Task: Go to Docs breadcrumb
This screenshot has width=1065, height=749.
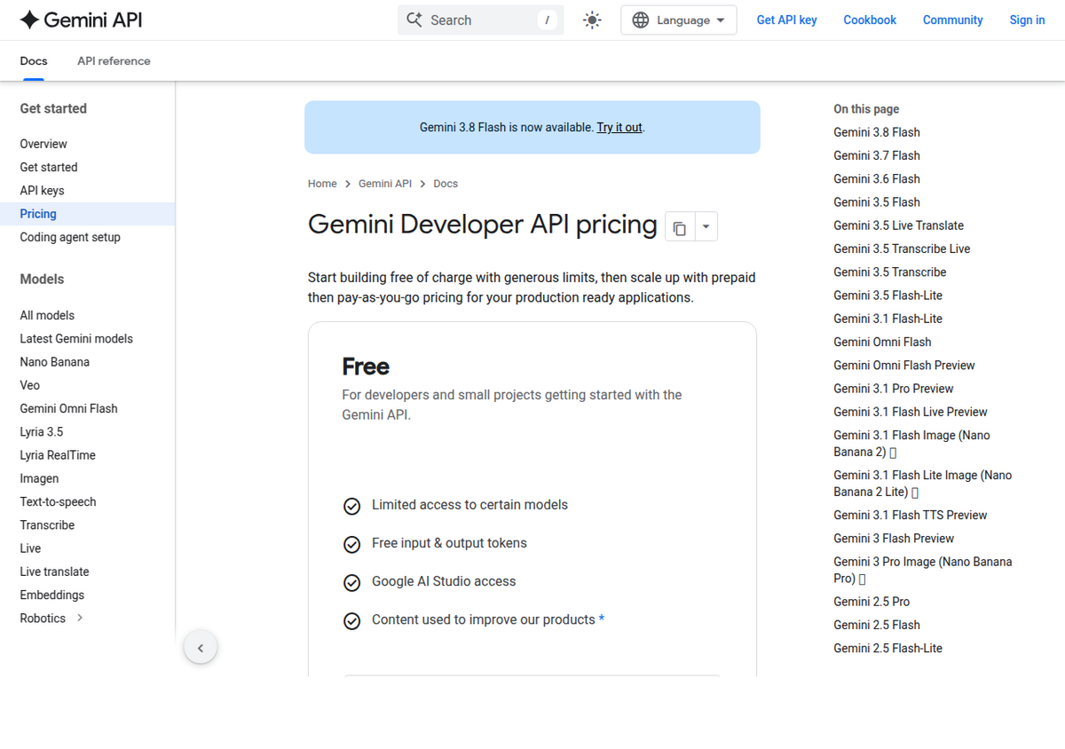Action: tap(446, 184)
